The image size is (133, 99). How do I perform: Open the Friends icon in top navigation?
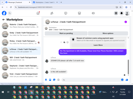(52, 13)
